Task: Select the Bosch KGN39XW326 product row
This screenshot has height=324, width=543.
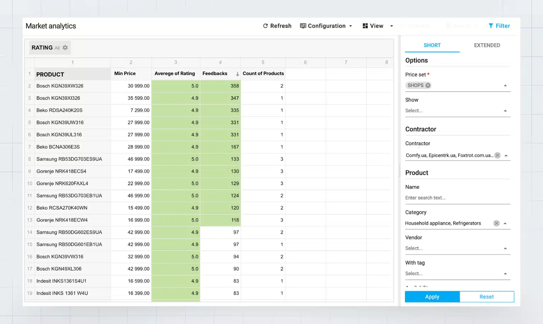Action: click(60, 86)
